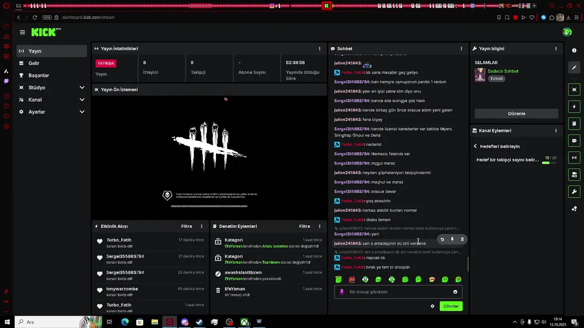Screen dimensions: 584x328
Task: Open the profile avatar menu
Action: (567, 32)
